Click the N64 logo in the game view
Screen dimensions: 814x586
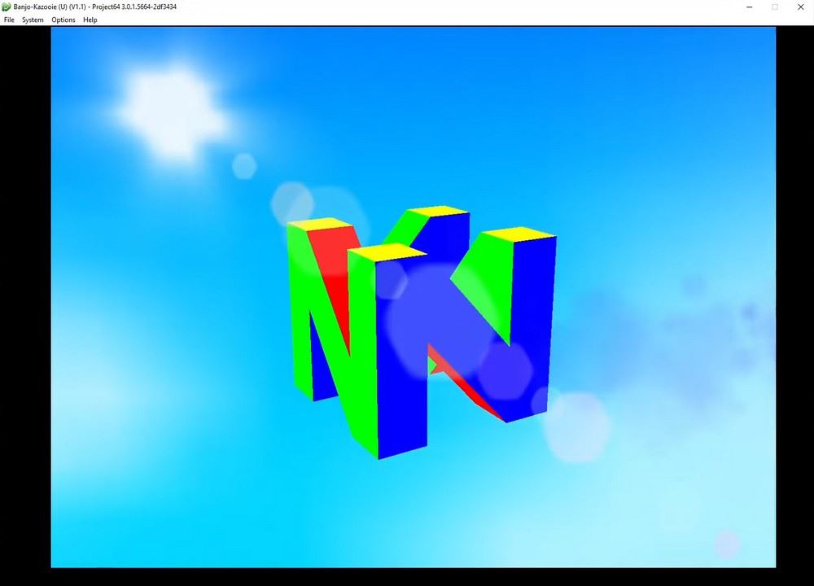click(x=422, y=332)
